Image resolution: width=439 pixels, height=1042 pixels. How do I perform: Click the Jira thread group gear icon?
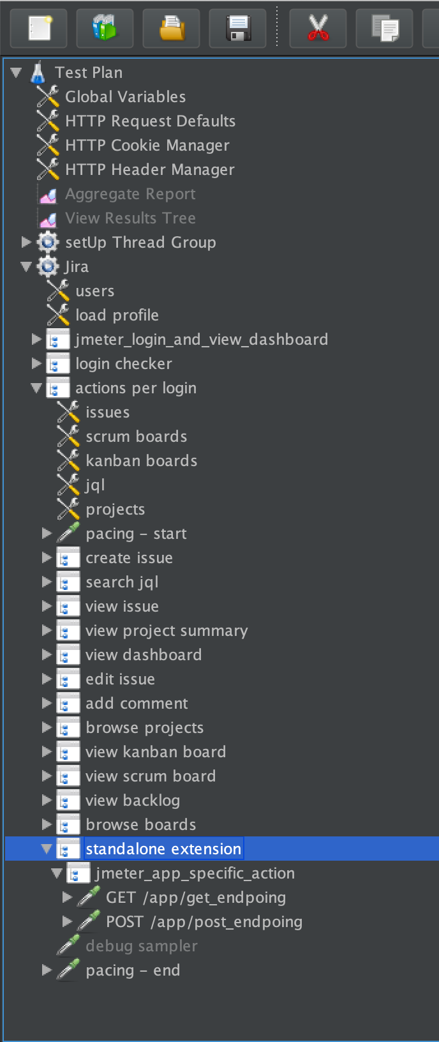[48, 266]
